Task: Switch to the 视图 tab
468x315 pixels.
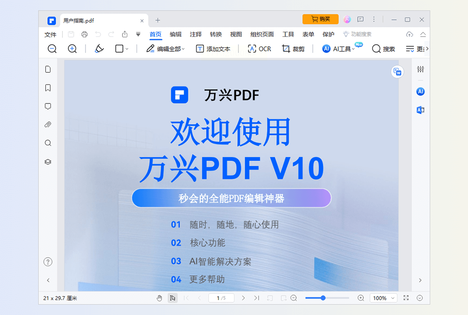Action: tap(236, 34)
